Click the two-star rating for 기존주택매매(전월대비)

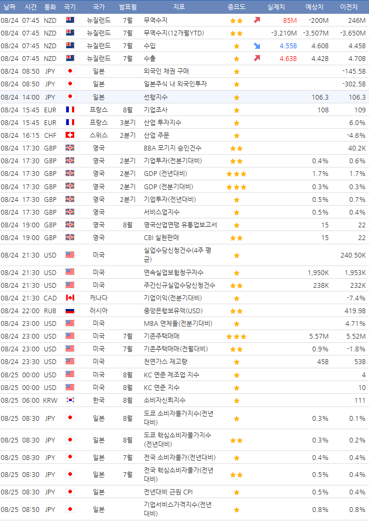(x=236, y=349)
